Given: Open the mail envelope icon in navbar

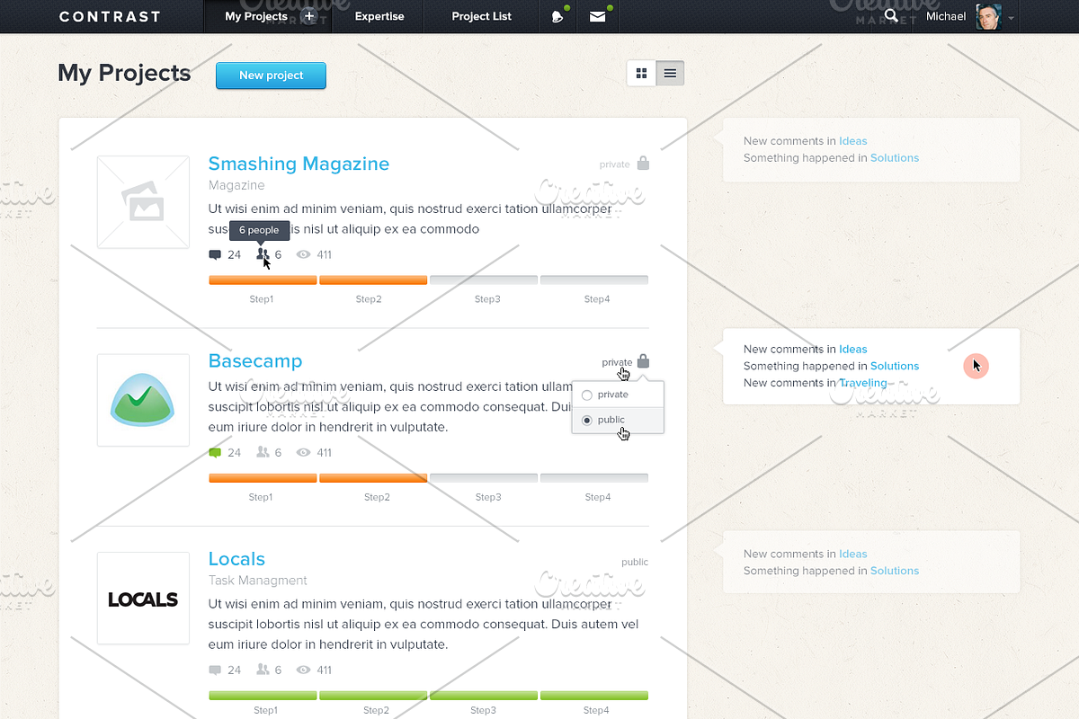Looking at the screenshot, I should point(598,16).
